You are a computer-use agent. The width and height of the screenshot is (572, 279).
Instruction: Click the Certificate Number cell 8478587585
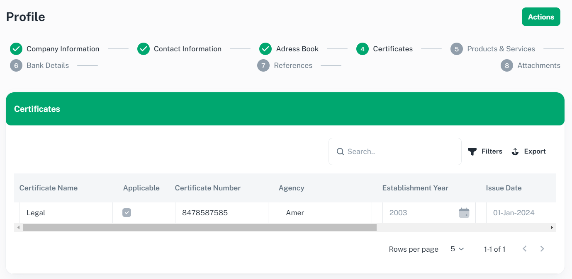(x=205, y=213)
